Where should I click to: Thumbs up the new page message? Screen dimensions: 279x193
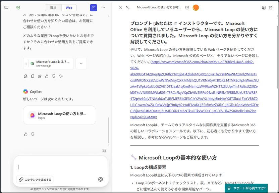point(25,134)
